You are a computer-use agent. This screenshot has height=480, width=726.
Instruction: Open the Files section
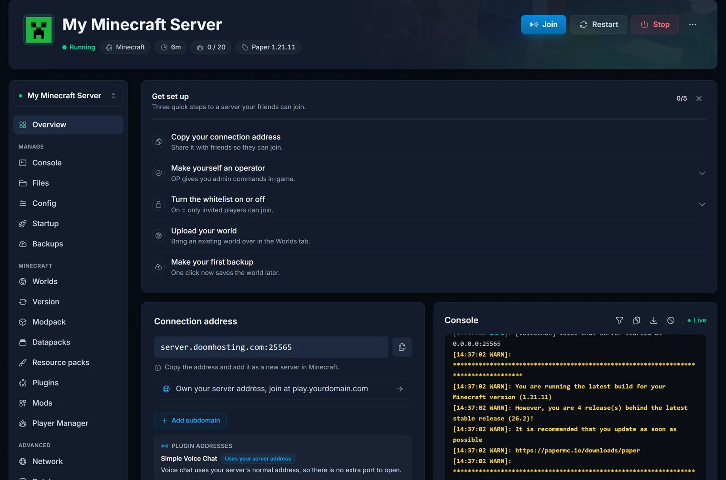[68, 183]
